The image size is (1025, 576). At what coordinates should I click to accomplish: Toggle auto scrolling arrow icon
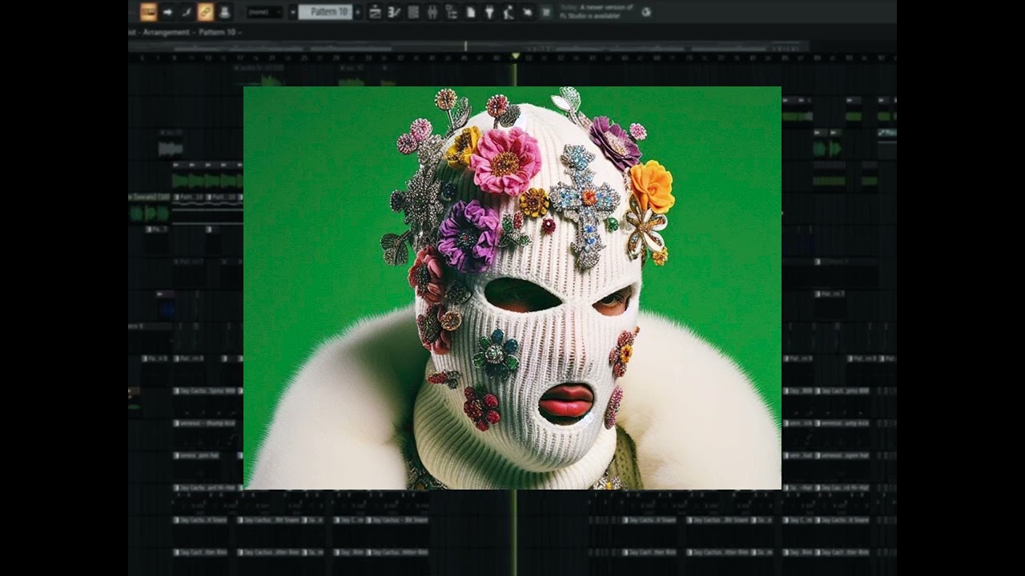(x=167, y=12)
